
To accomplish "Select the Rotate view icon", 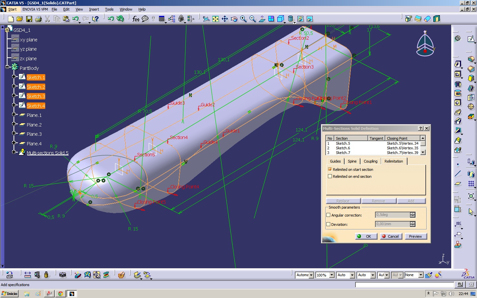I will coord(234,19).
